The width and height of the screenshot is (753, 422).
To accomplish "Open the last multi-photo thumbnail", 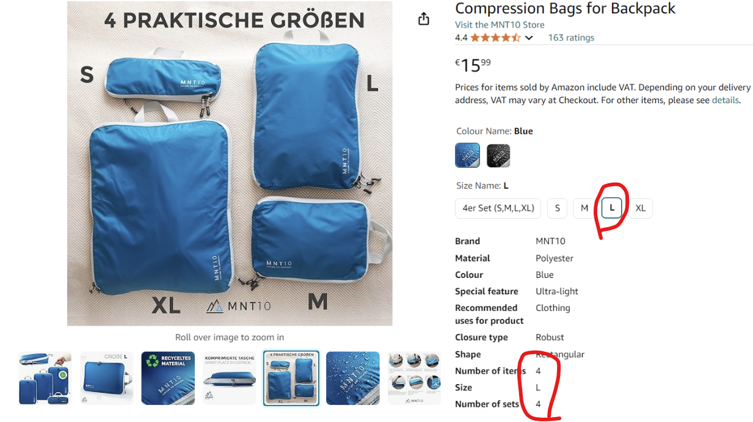I will 414,378.
